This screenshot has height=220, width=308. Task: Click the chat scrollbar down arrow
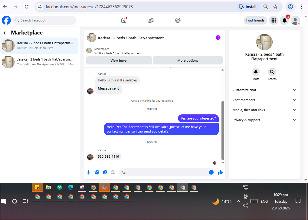(223, 163)
